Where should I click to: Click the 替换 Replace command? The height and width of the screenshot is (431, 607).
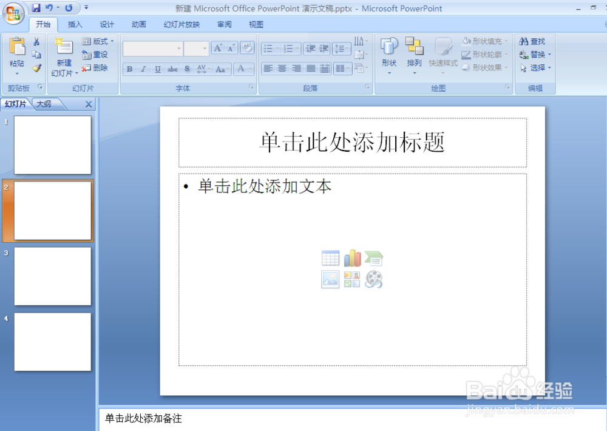pyautogui.click(x=537, y=53)
